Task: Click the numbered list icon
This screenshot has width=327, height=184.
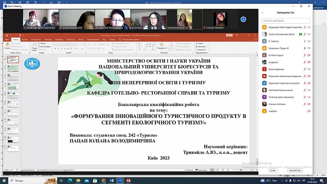Action: tap(95, 45)
